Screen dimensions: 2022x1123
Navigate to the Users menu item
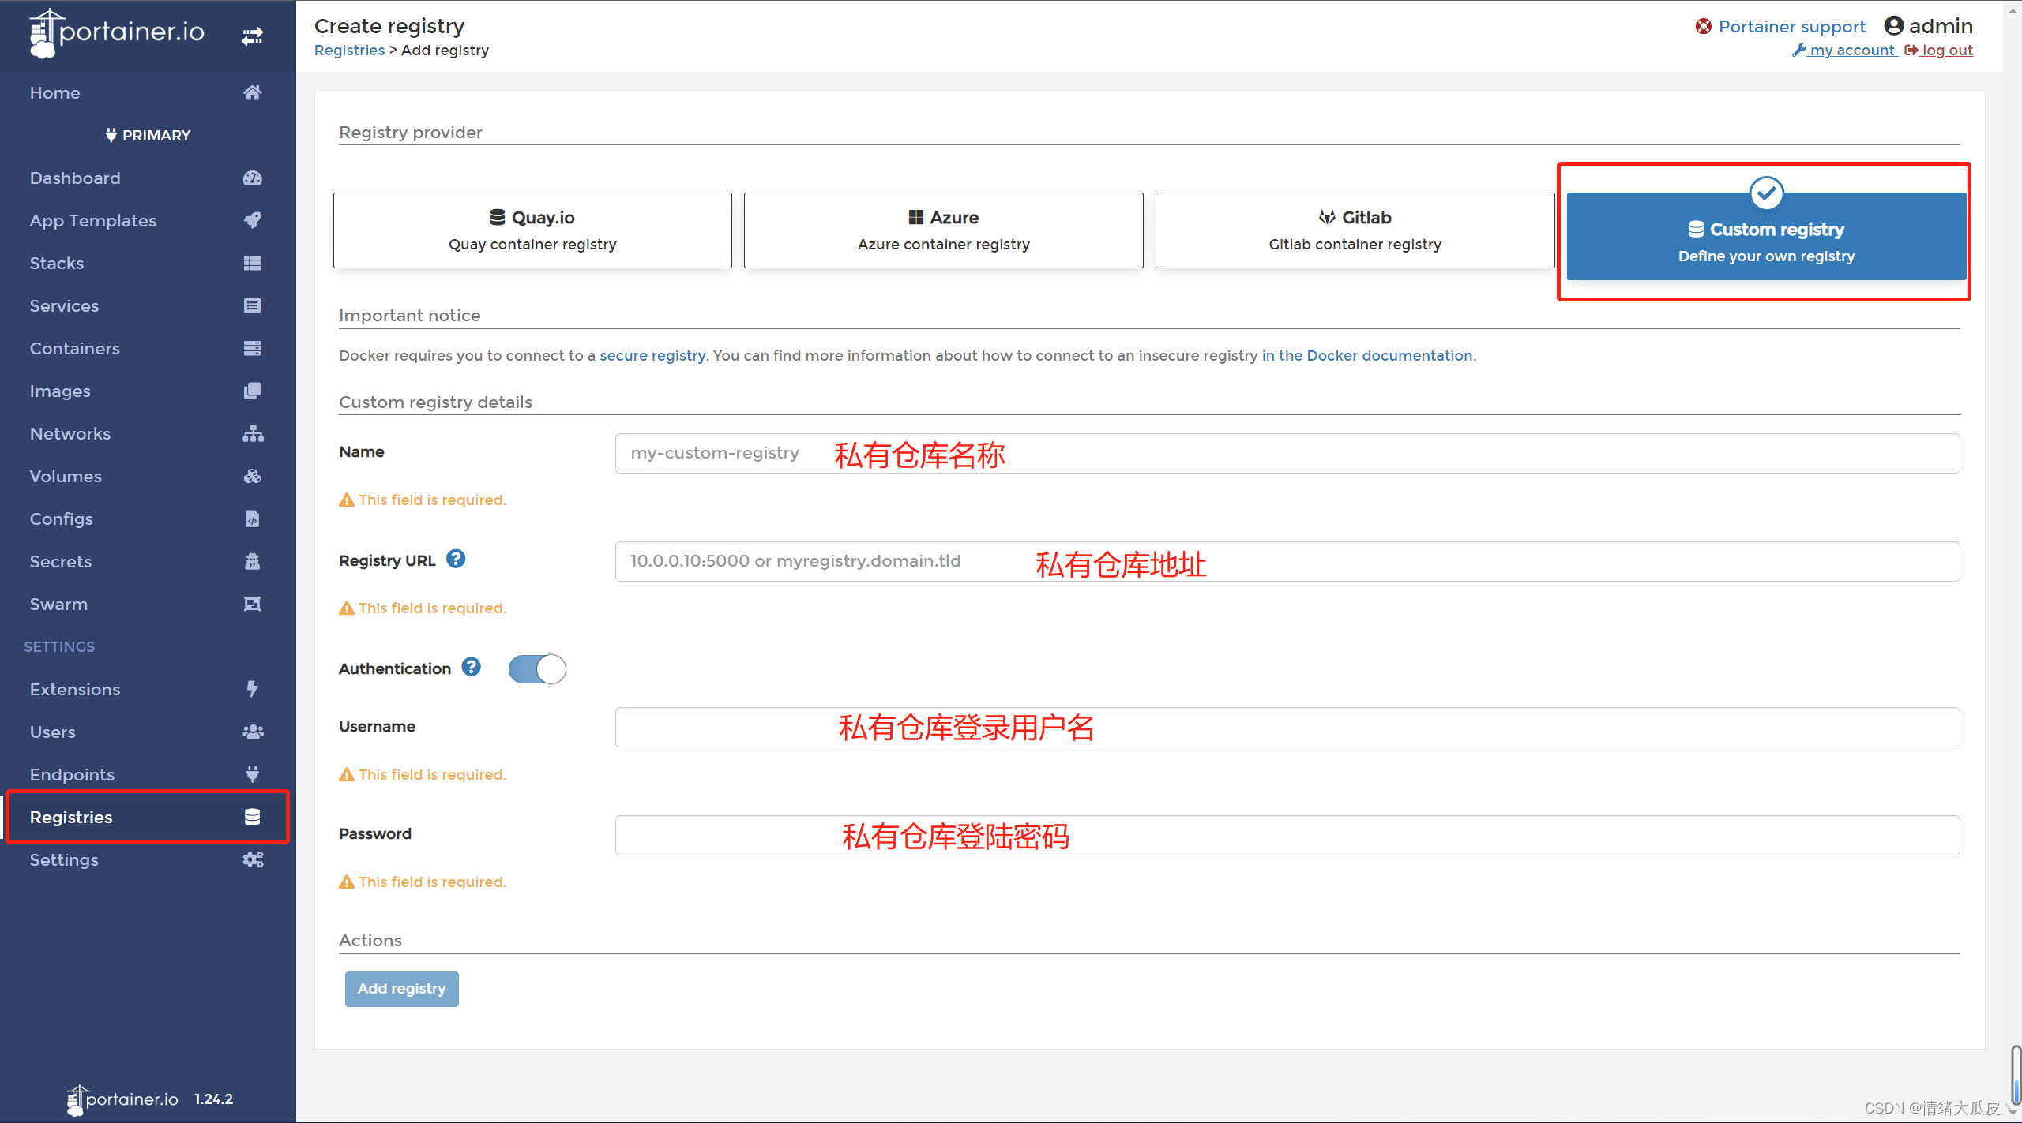pyautogui.click(x=147, y=732)
